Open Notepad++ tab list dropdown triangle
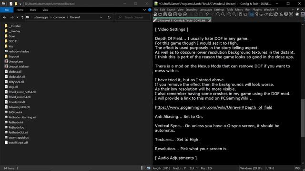 297,9
